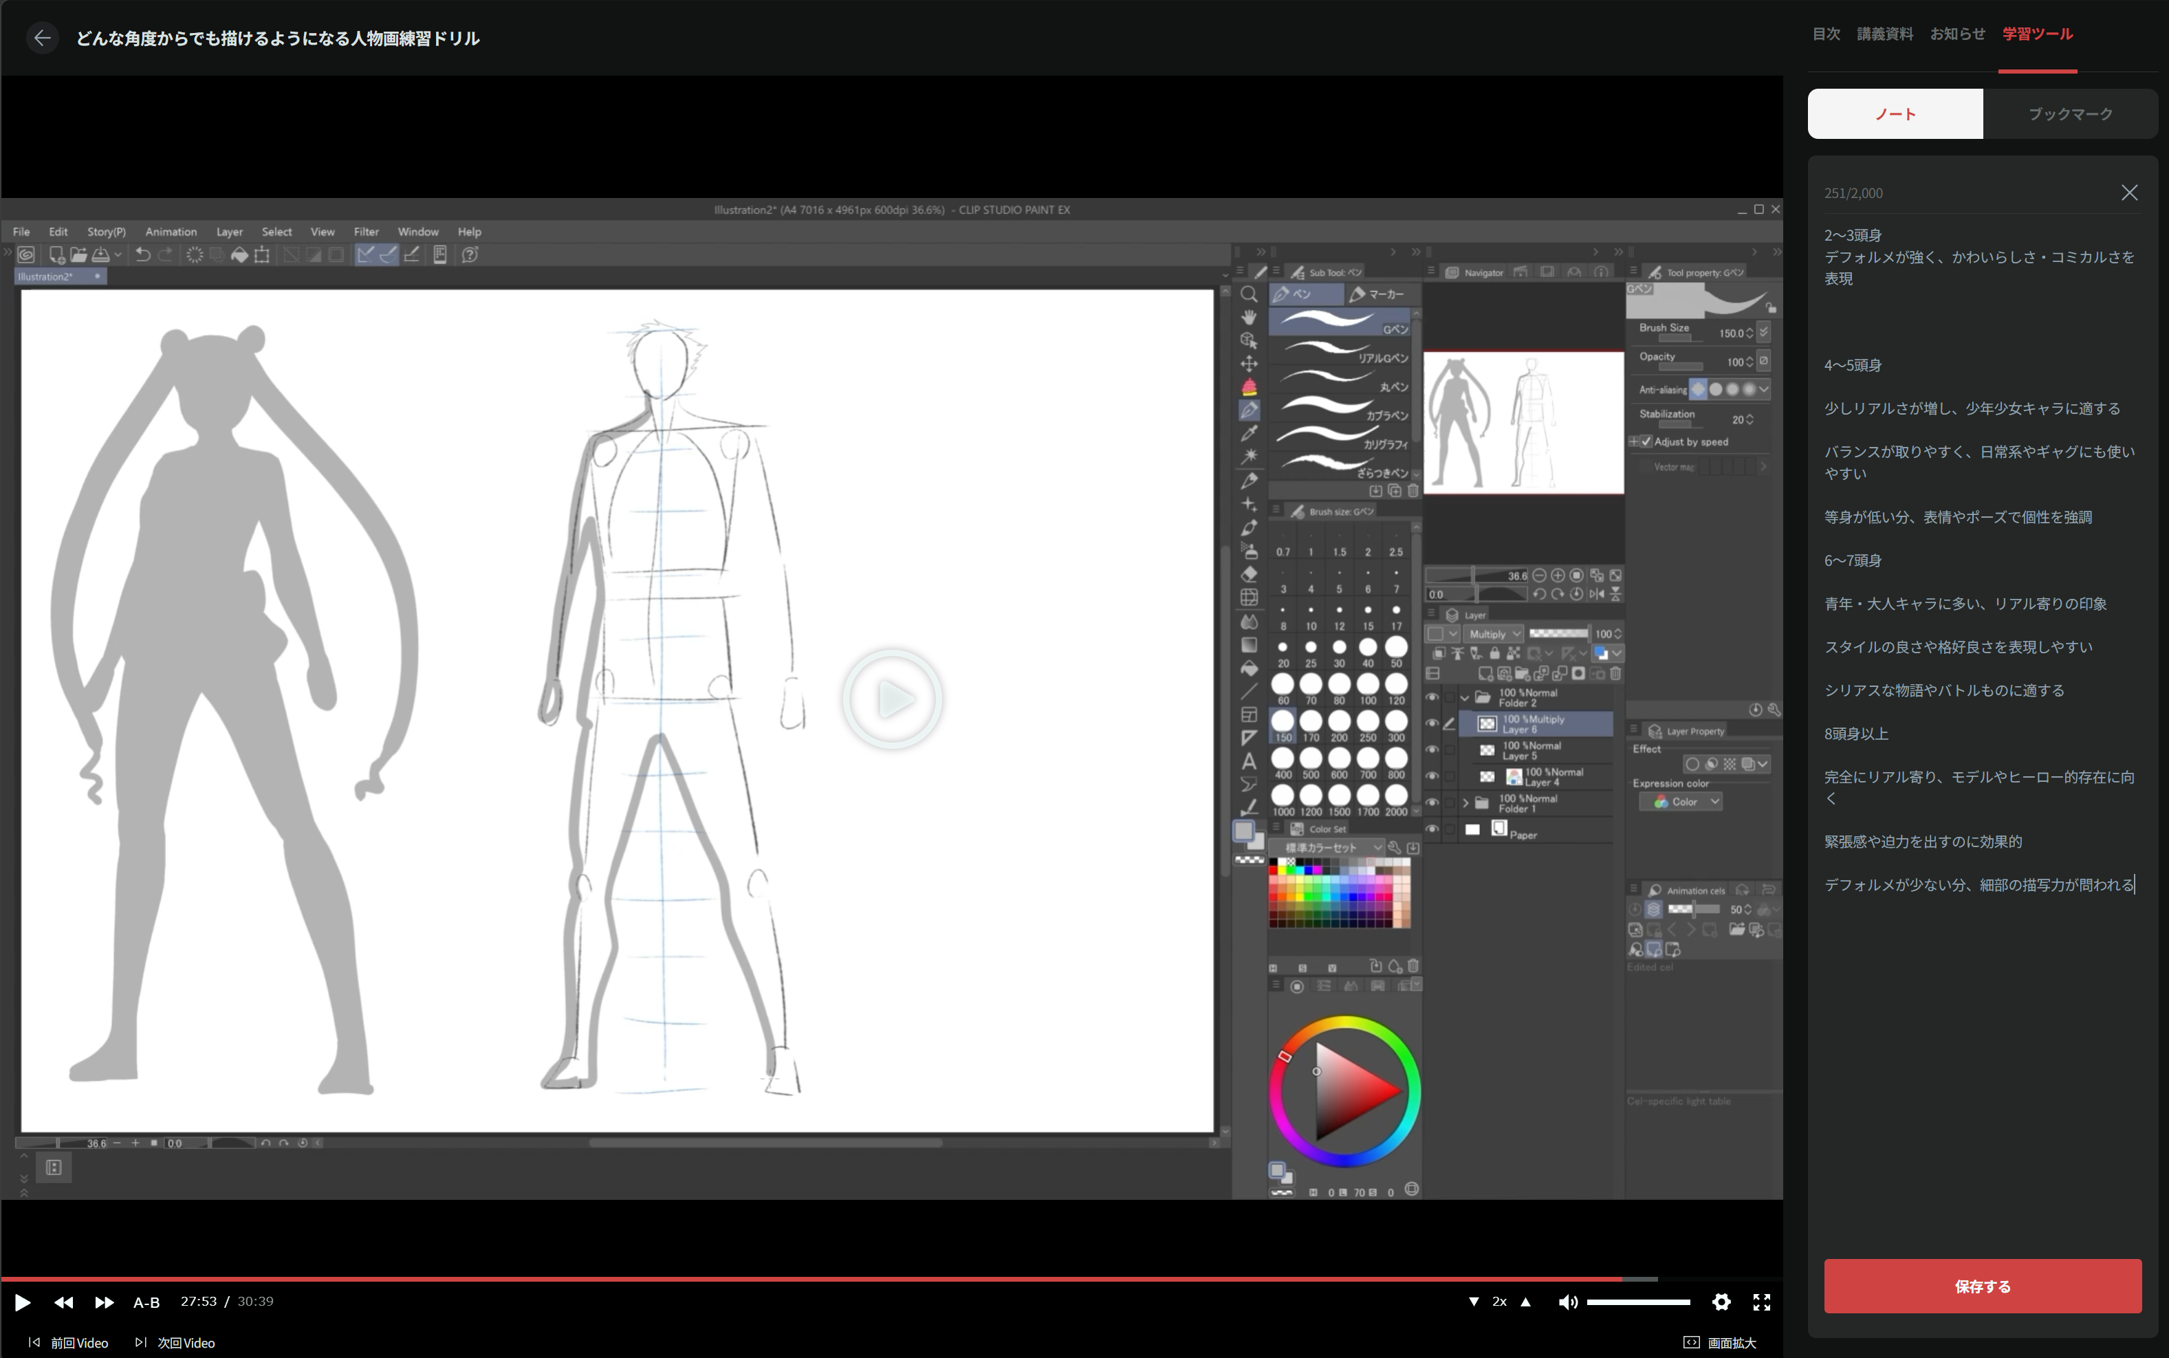Open file using the folder icon in command bar

click(x=78, y=255)
